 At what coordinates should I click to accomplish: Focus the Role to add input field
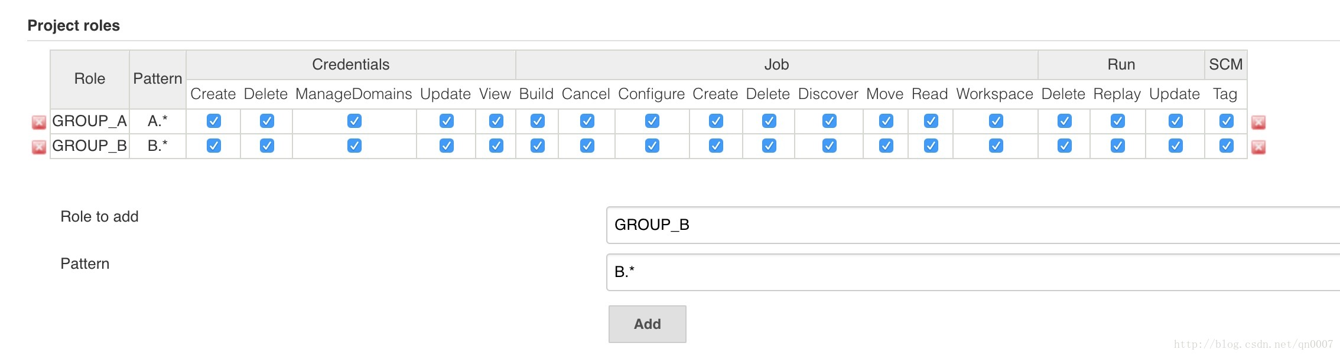pyautogui.click(x=973, y=225)
